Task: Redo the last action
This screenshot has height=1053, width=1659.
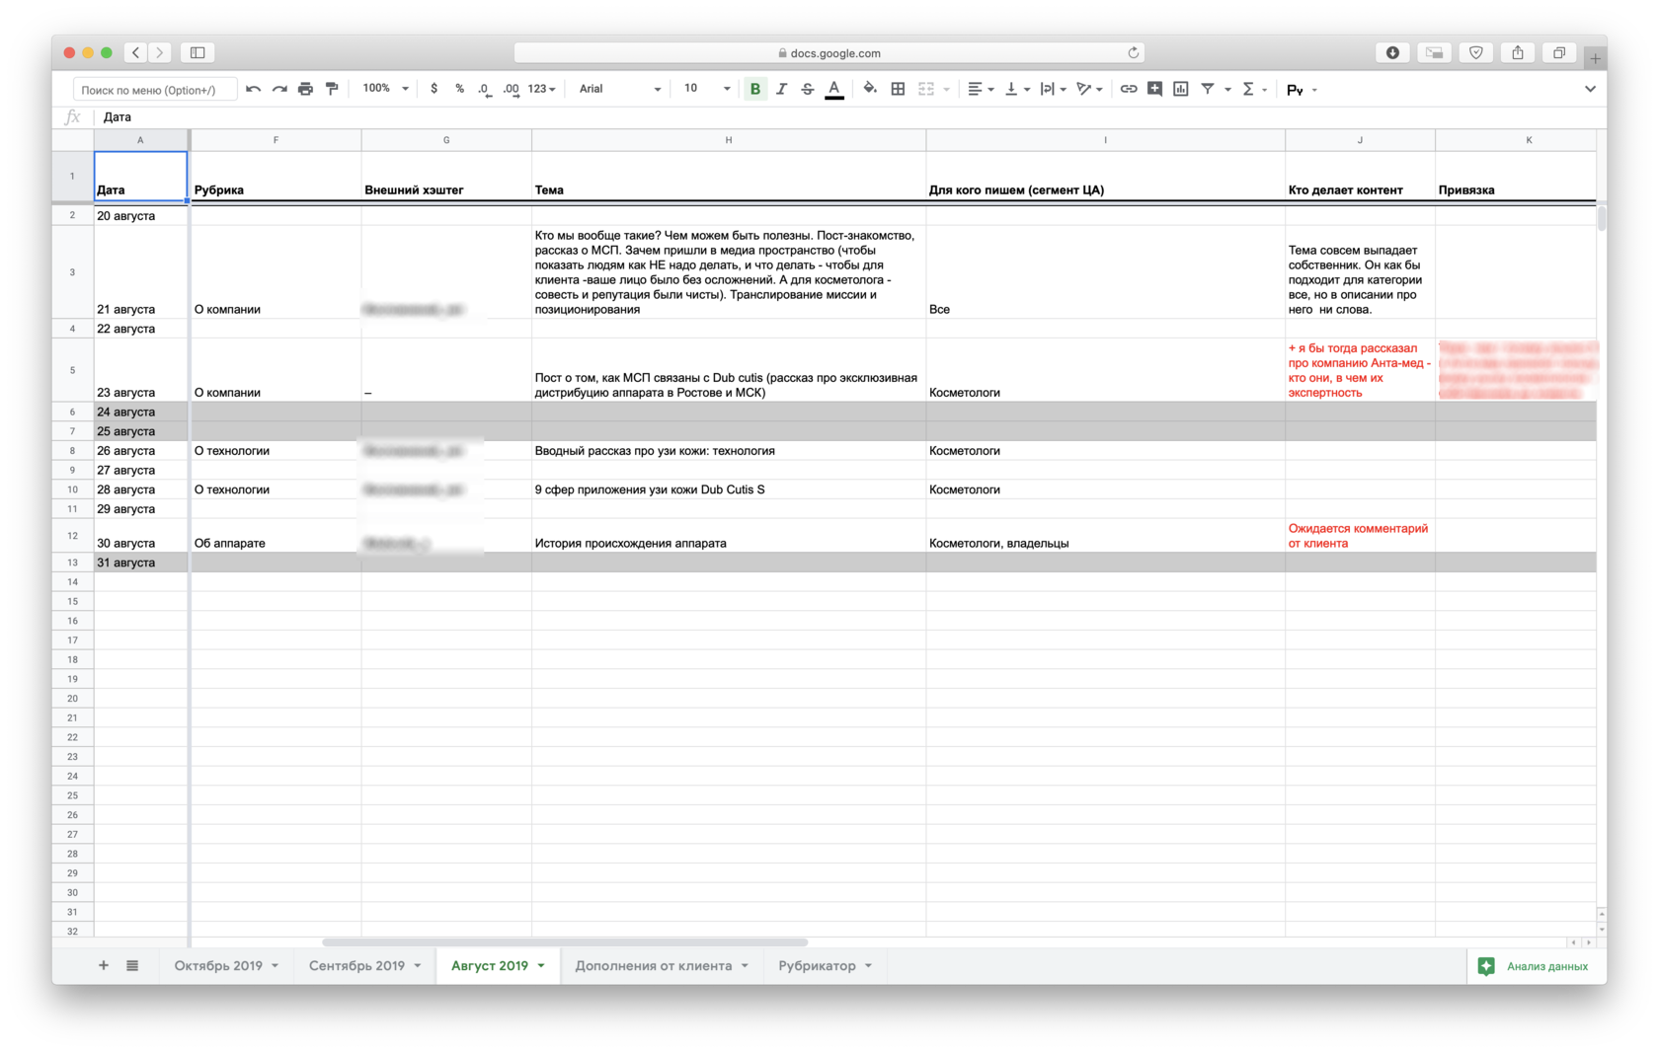Action: 279,89
